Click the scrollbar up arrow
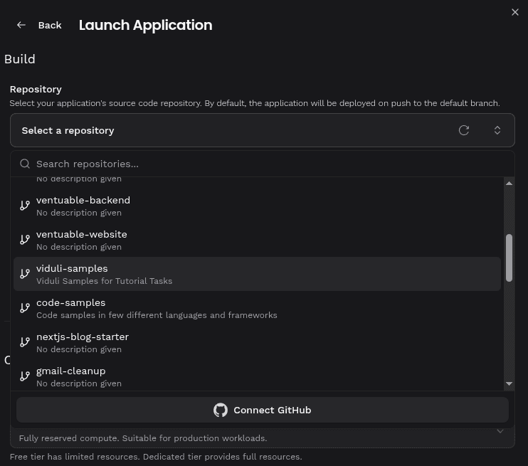528x466 pixels. point(509,183)
